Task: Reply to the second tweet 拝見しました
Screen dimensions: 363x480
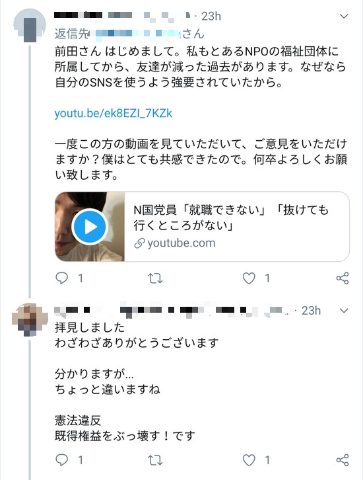Action: (x=62, y=460)
